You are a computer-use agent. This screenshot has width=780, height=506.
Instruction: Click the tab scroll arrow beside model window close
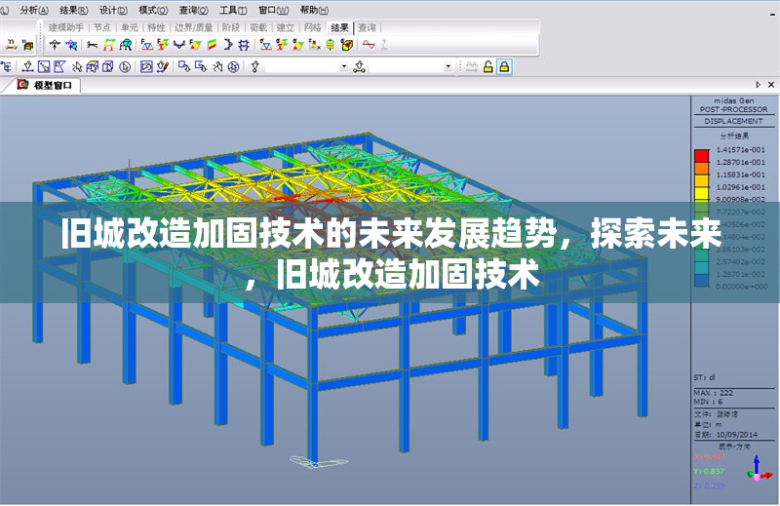[x=759, y=86]
